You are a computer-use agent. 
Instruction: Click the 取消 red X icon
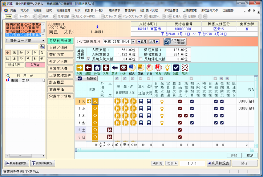pos(185,67)
